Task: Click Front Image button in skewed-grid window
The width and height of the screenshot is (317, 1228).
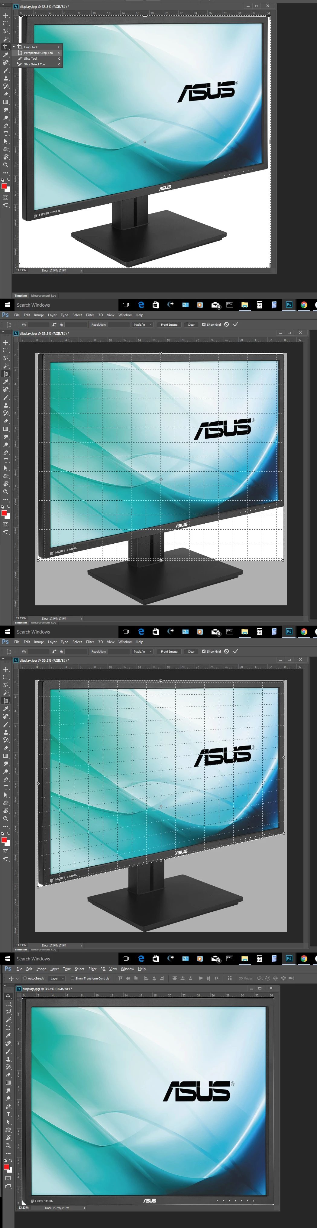Action: pyautogui.click(x=169, y=651)
